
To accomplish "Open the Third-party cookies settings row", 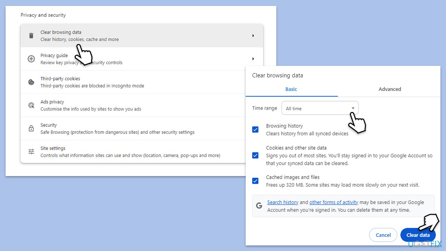I will pyautogui.click(x=132, y=82).
